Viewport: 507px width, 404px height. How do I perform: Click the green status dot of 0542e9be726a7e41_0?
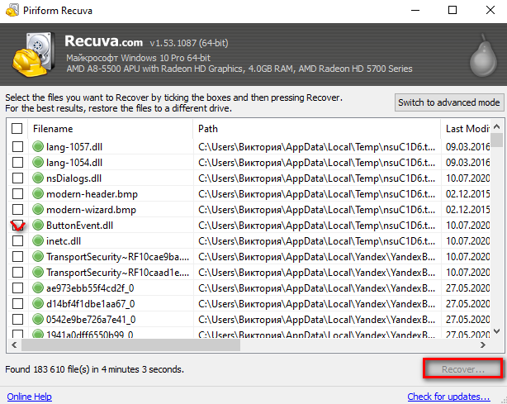tap(38, 319)
